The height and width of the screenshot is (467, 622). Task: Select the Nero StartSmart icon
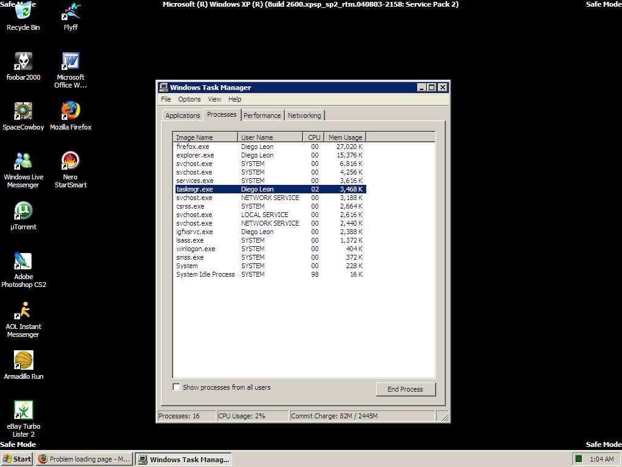[x=70, y=162]
